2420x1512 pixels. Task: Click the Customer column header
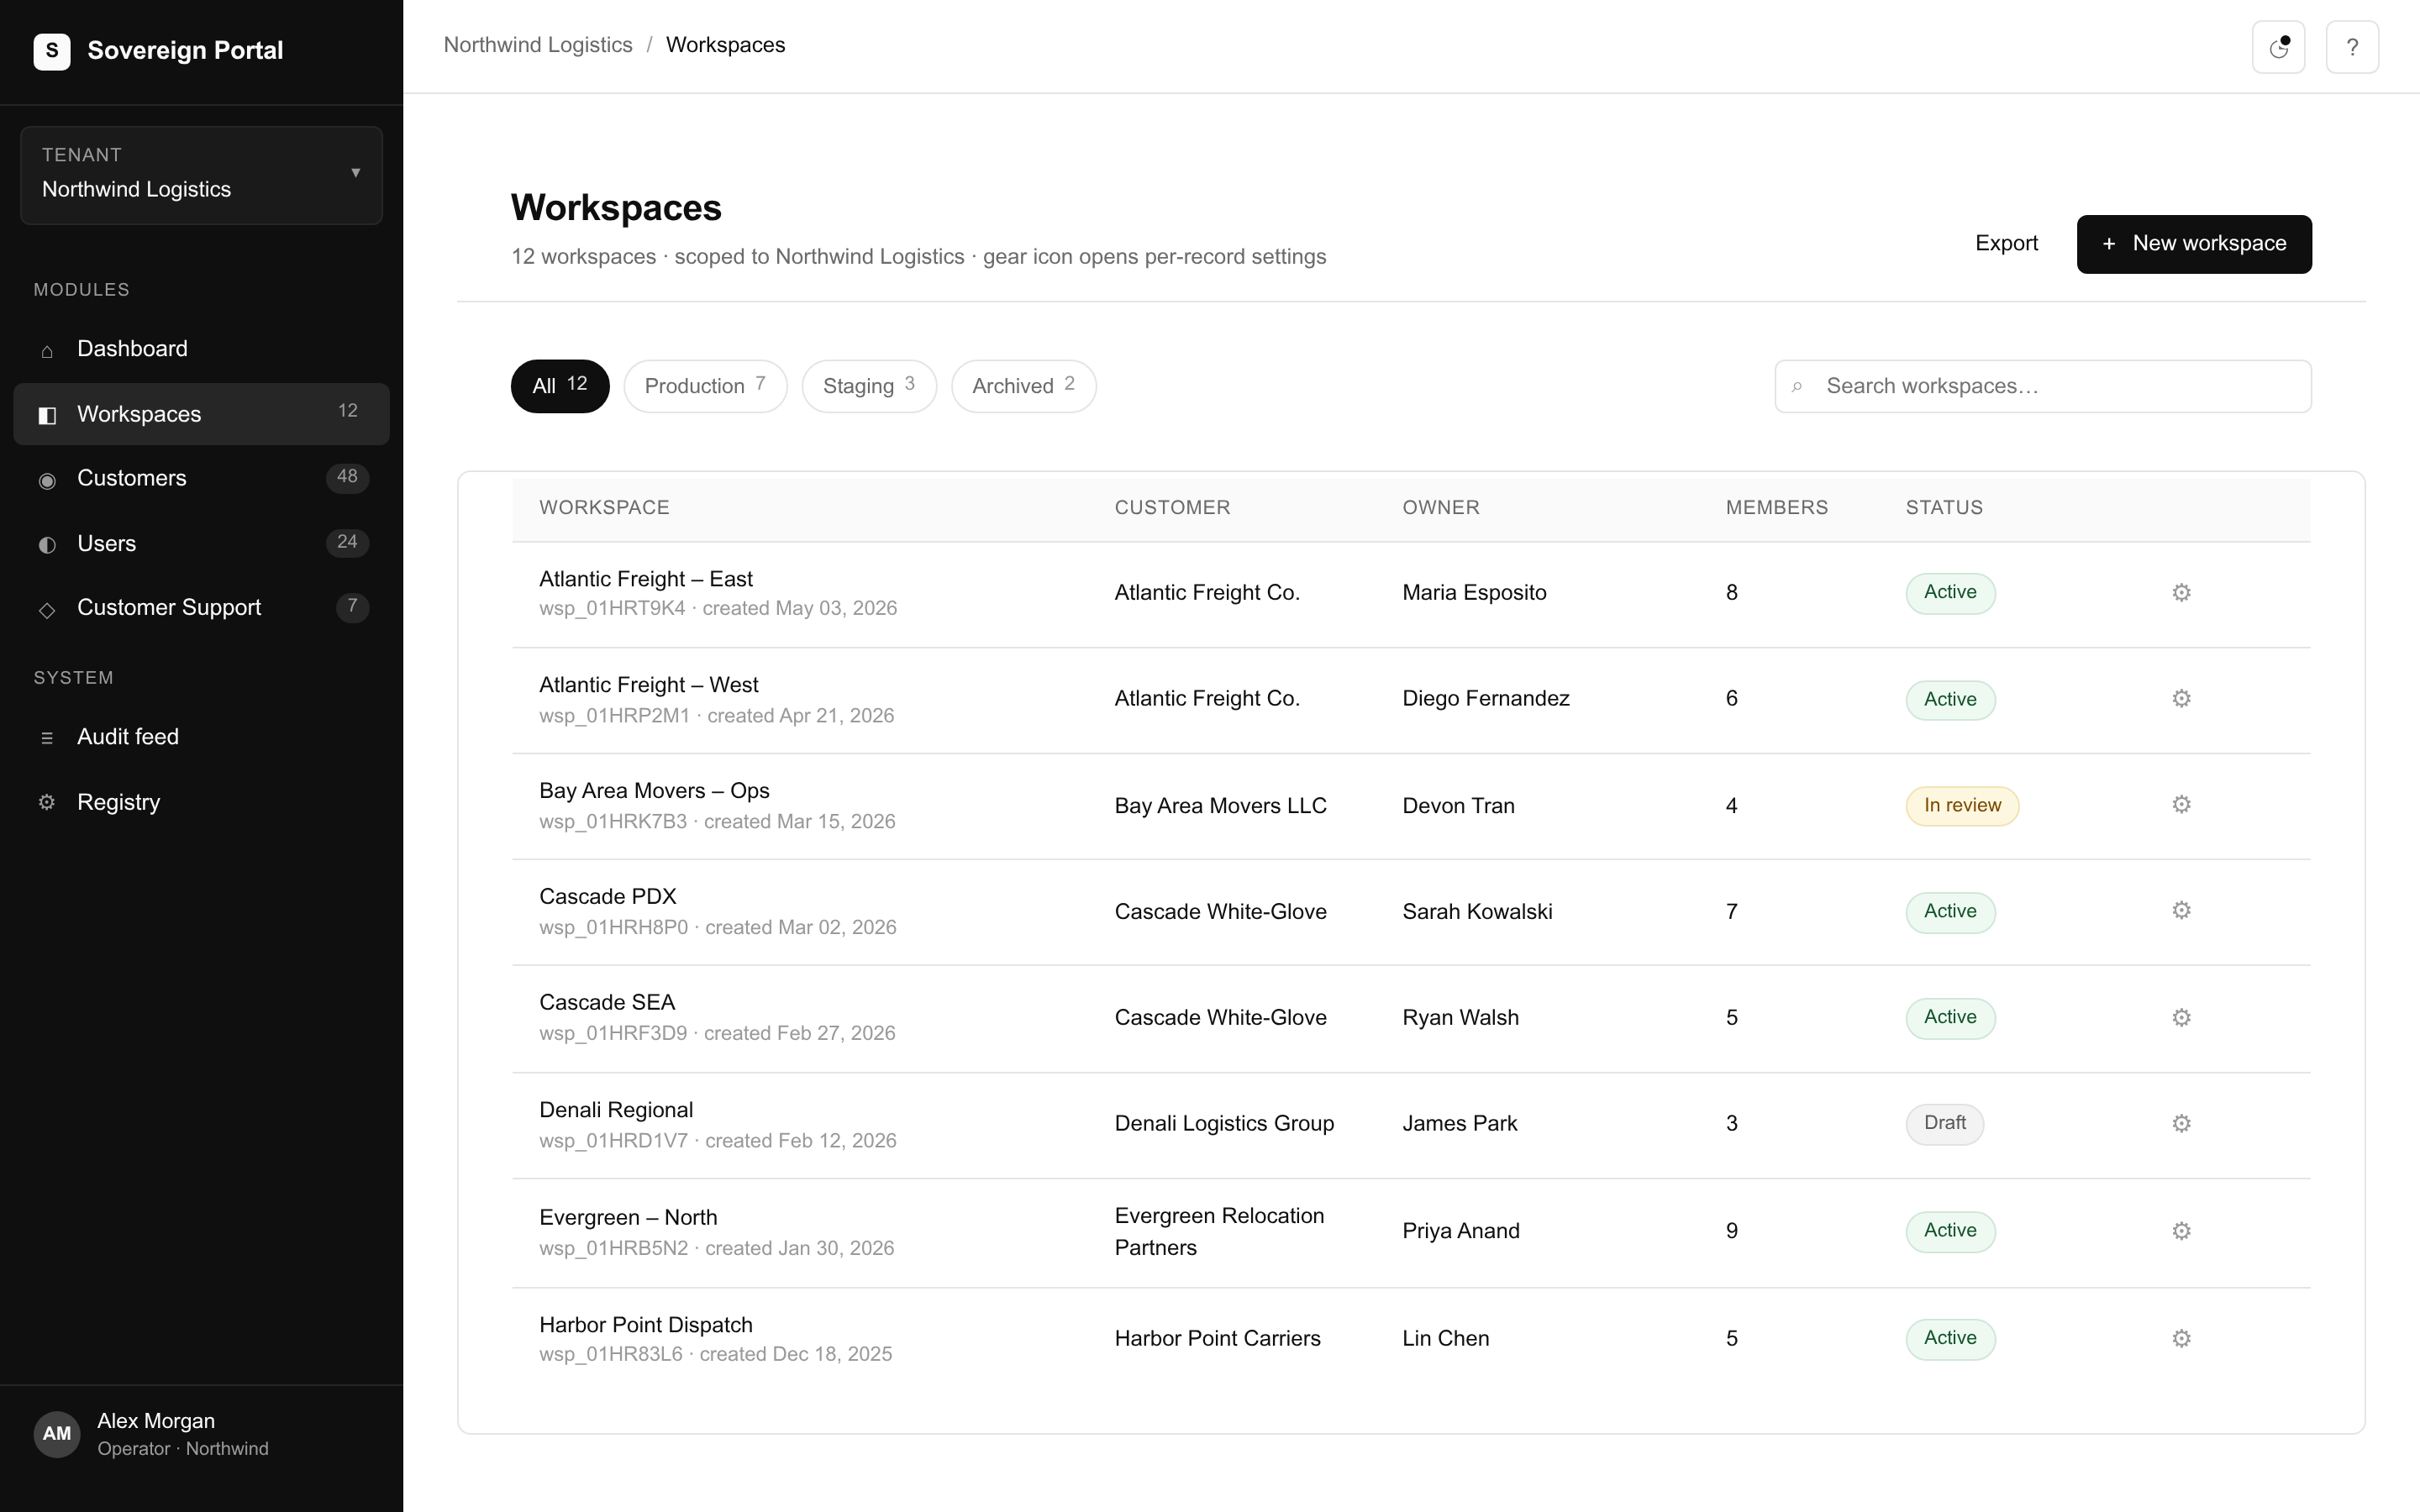pyautogui.click(x=1172, y=508)
